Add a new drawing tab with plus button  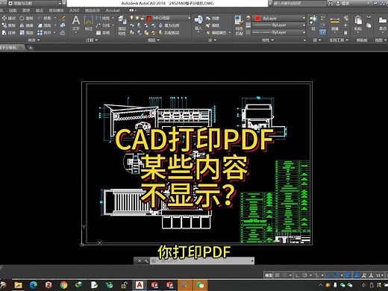click(x=31, y=48)
